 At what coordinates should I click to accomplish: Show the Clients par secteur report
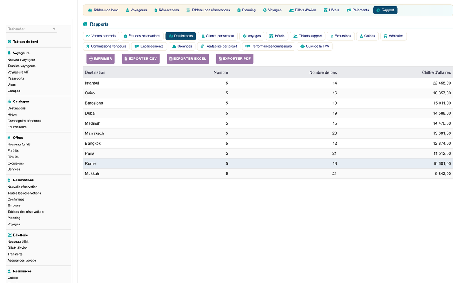(218, 36)
